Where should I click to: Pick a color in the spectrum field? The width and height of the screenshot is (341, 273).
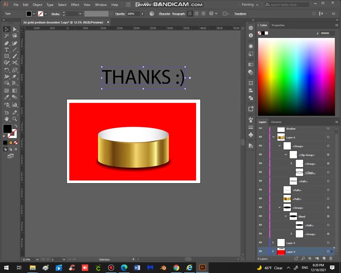pos(296,77)
